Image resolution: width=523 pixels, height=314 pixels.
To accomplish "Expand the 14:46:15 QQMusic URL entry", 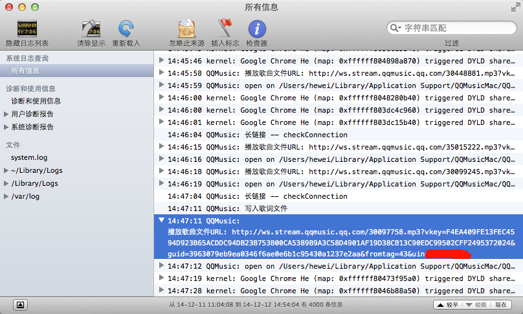I will pos(161,146).
